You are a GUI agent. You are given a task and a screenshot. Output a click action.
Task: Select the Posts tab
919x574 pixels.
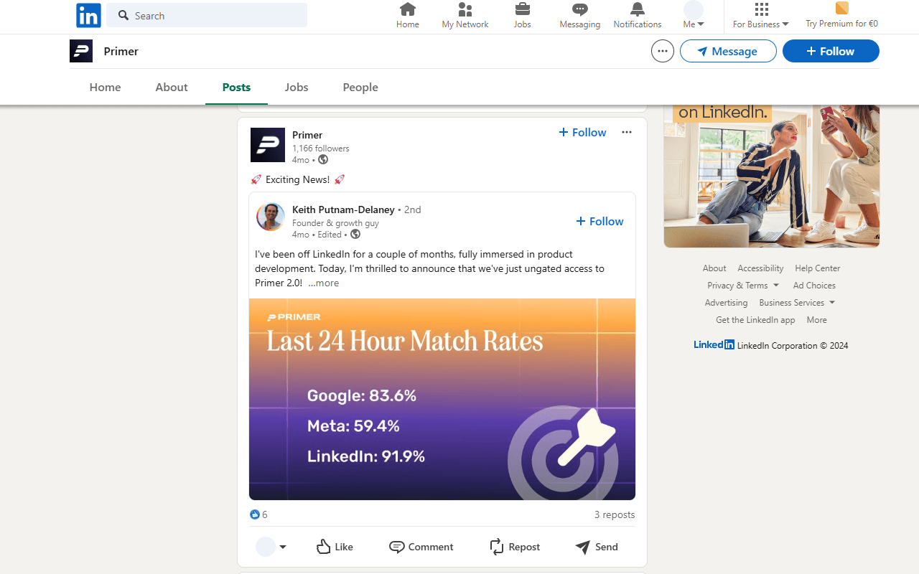pyautogui.click(x=236, y=87)
